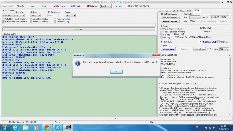233x131 pixels.
Task: Click Verify in the toolbar
Action: [x=45, y=6]
